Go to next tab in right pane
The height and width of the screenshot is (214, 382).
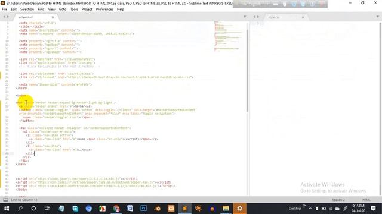coord(258,17)
